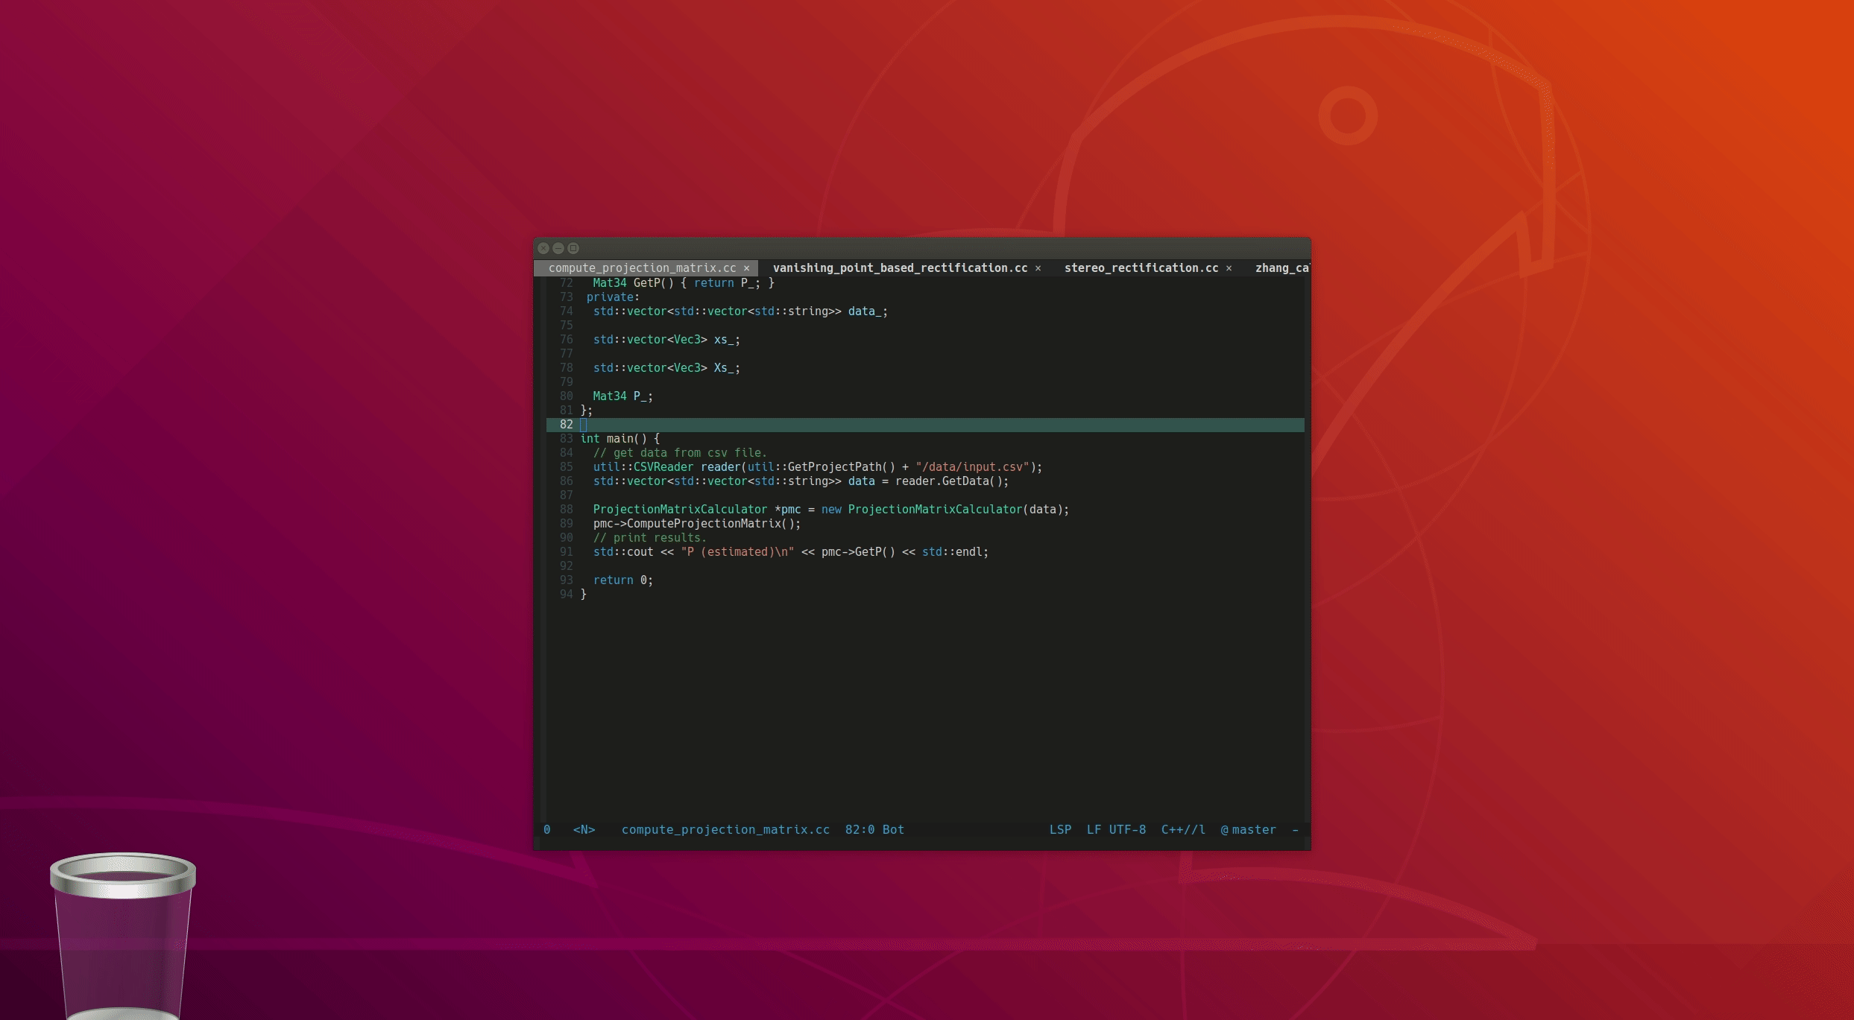
Task: Click the LSP indicator in the modeline
Action: 1060,830
